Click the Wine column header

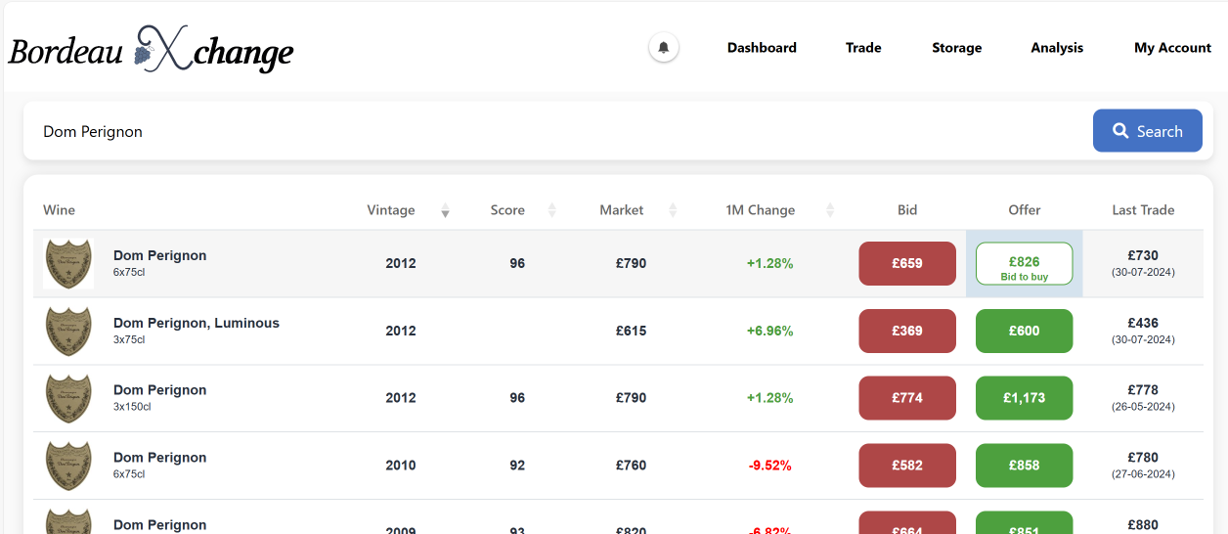[59, 210]
